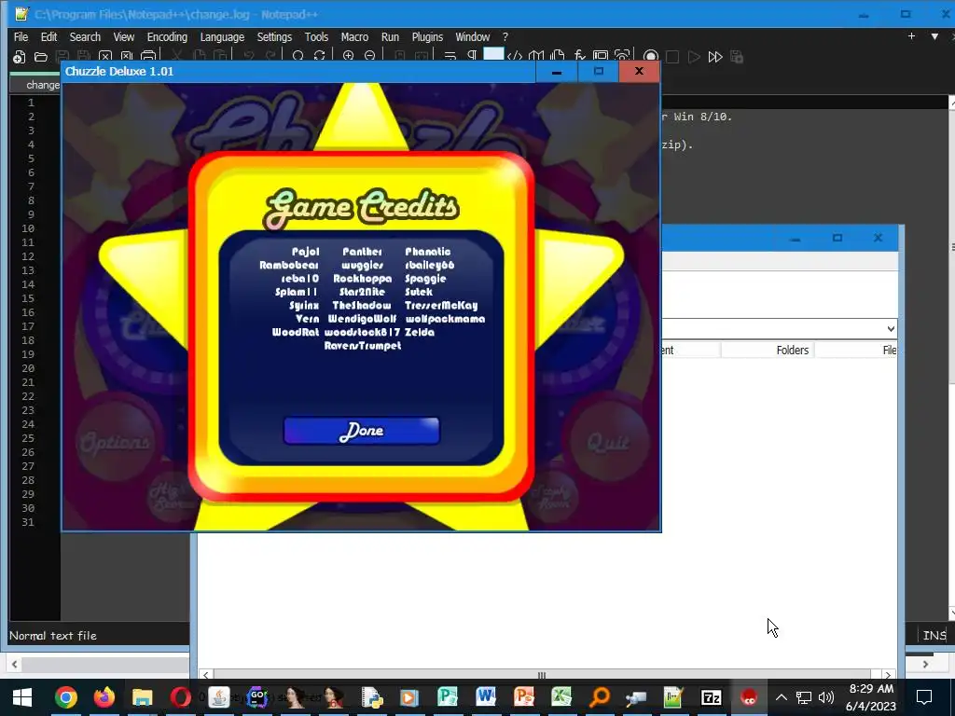Click the Open file folder icon in Notepad++ toolbar
955x716 pixels.
point(41,57)
